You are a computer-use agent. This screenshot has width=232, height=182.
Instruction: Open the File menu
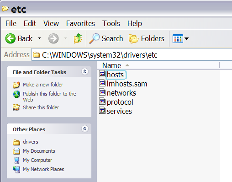point(11,23)
